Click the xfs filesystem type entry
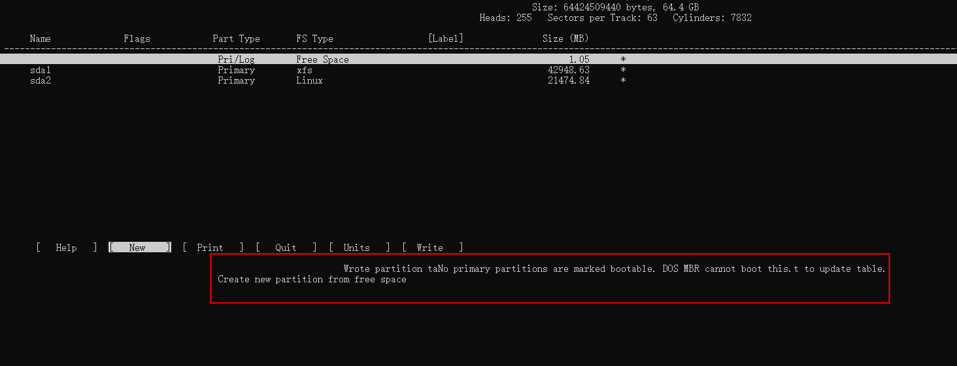Screen dimensions: 957x366 tap(305, 70)
